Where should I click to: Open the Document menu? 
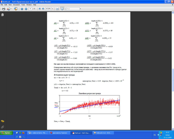coord(17,5)
